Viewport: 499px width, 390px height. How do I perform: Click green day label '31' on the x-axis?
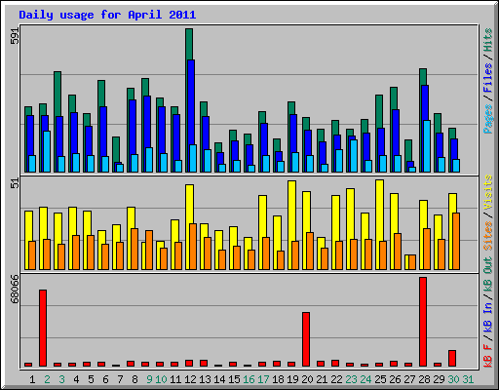point(468,379)
